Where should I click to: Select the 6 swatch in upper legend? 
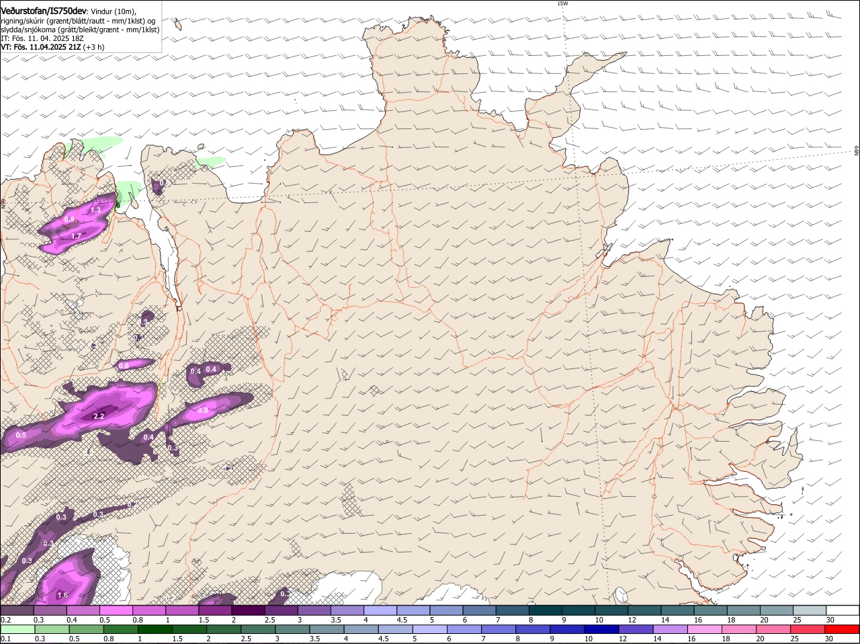(478, 610)
